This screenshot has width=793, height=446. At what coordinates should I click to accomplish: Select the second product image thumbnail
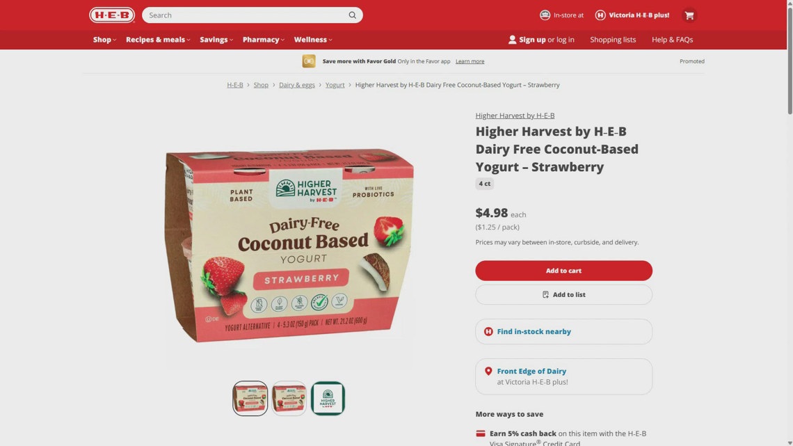(289, 399)
